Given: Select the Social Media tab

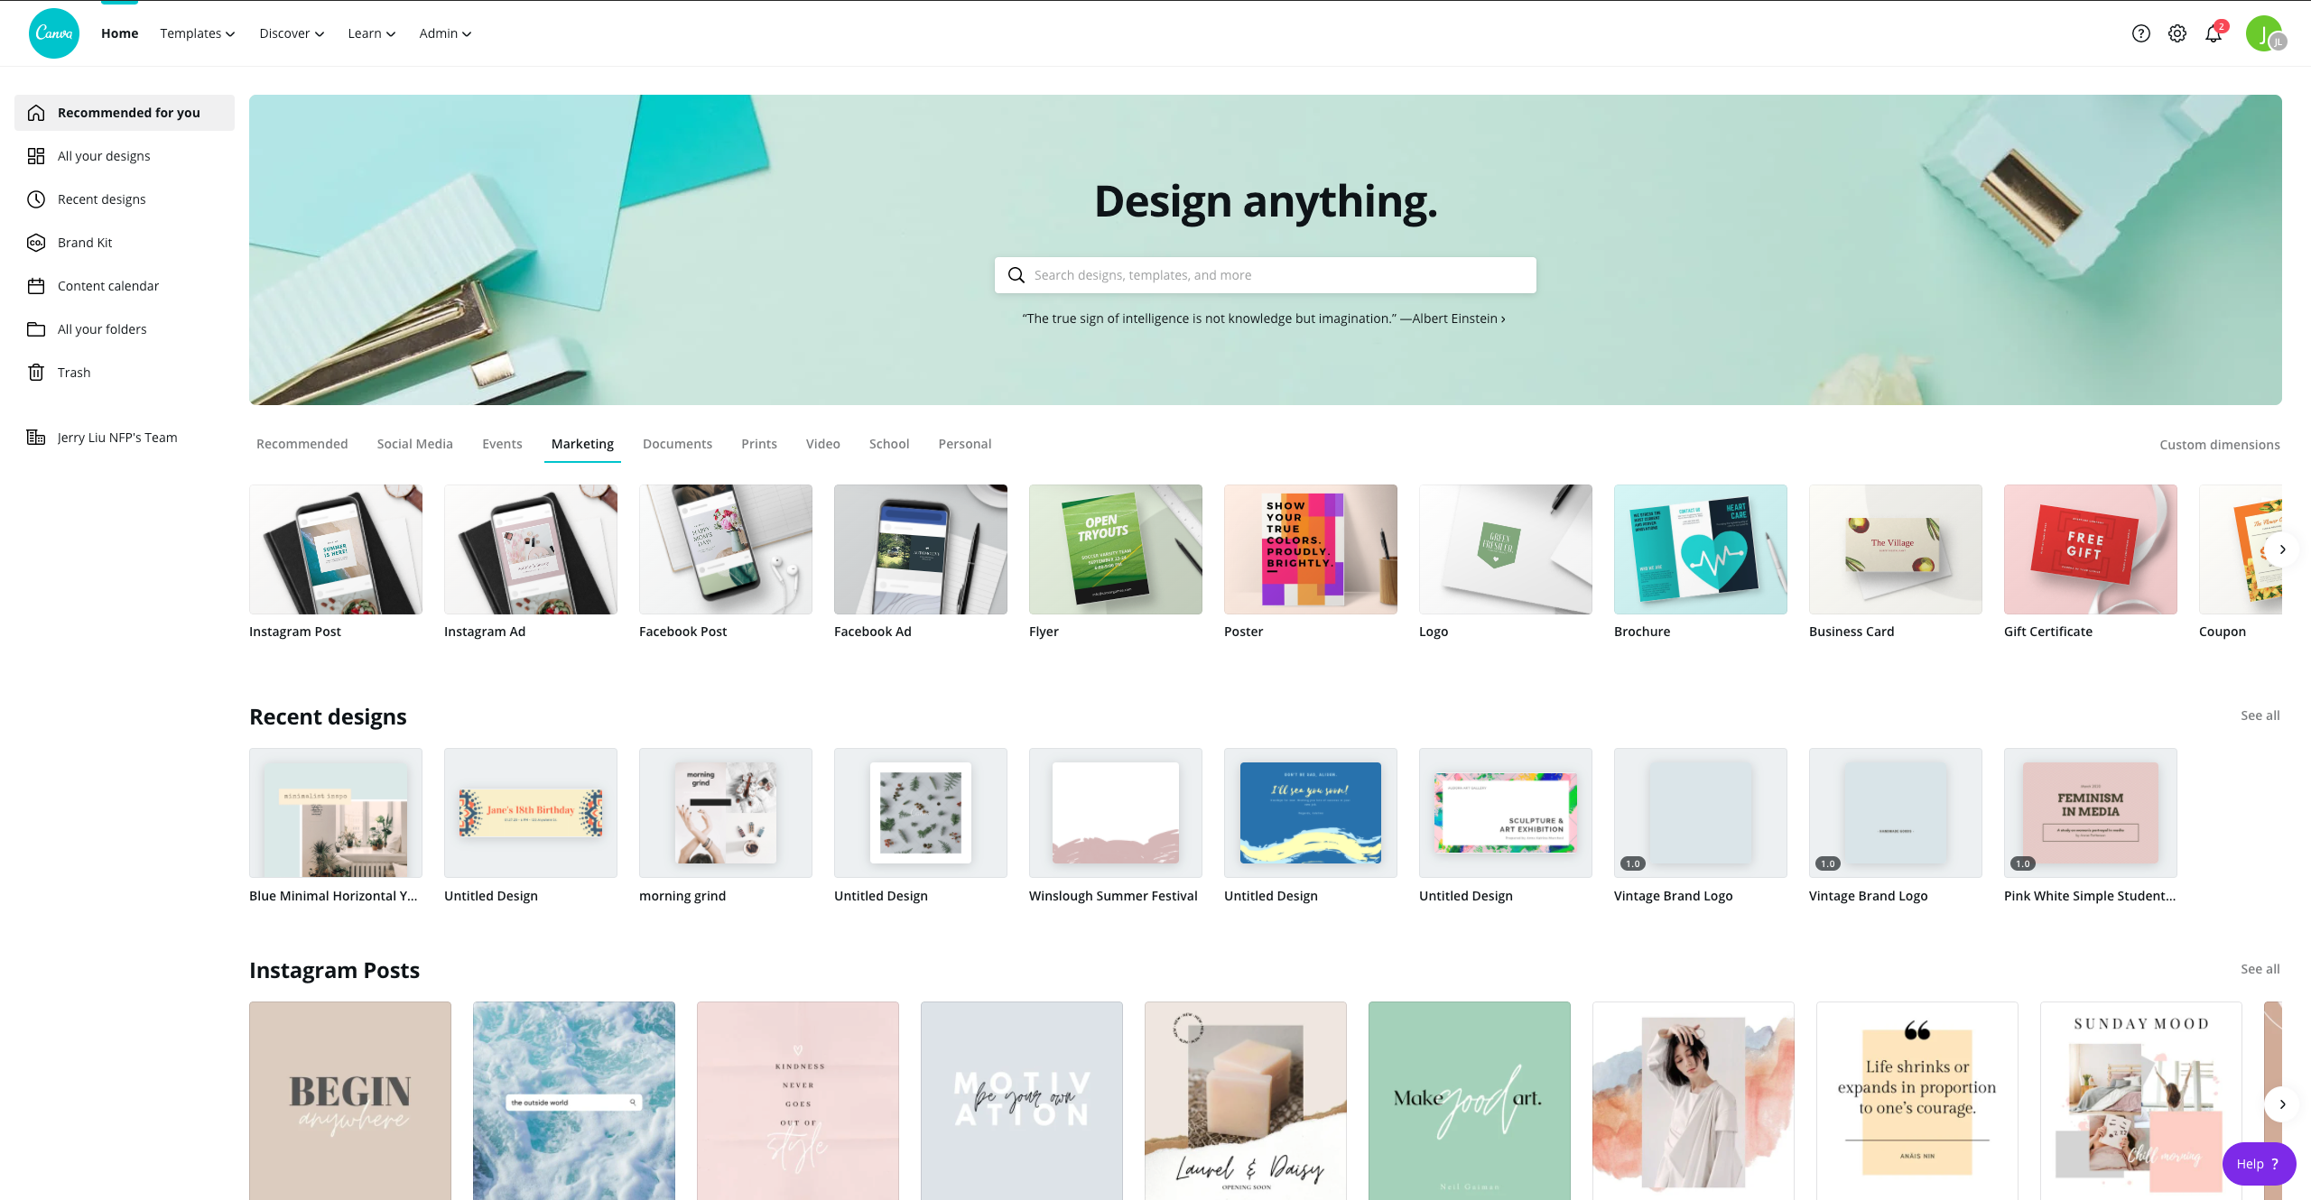Looking at the screenshot, I should tap(414, 444).
